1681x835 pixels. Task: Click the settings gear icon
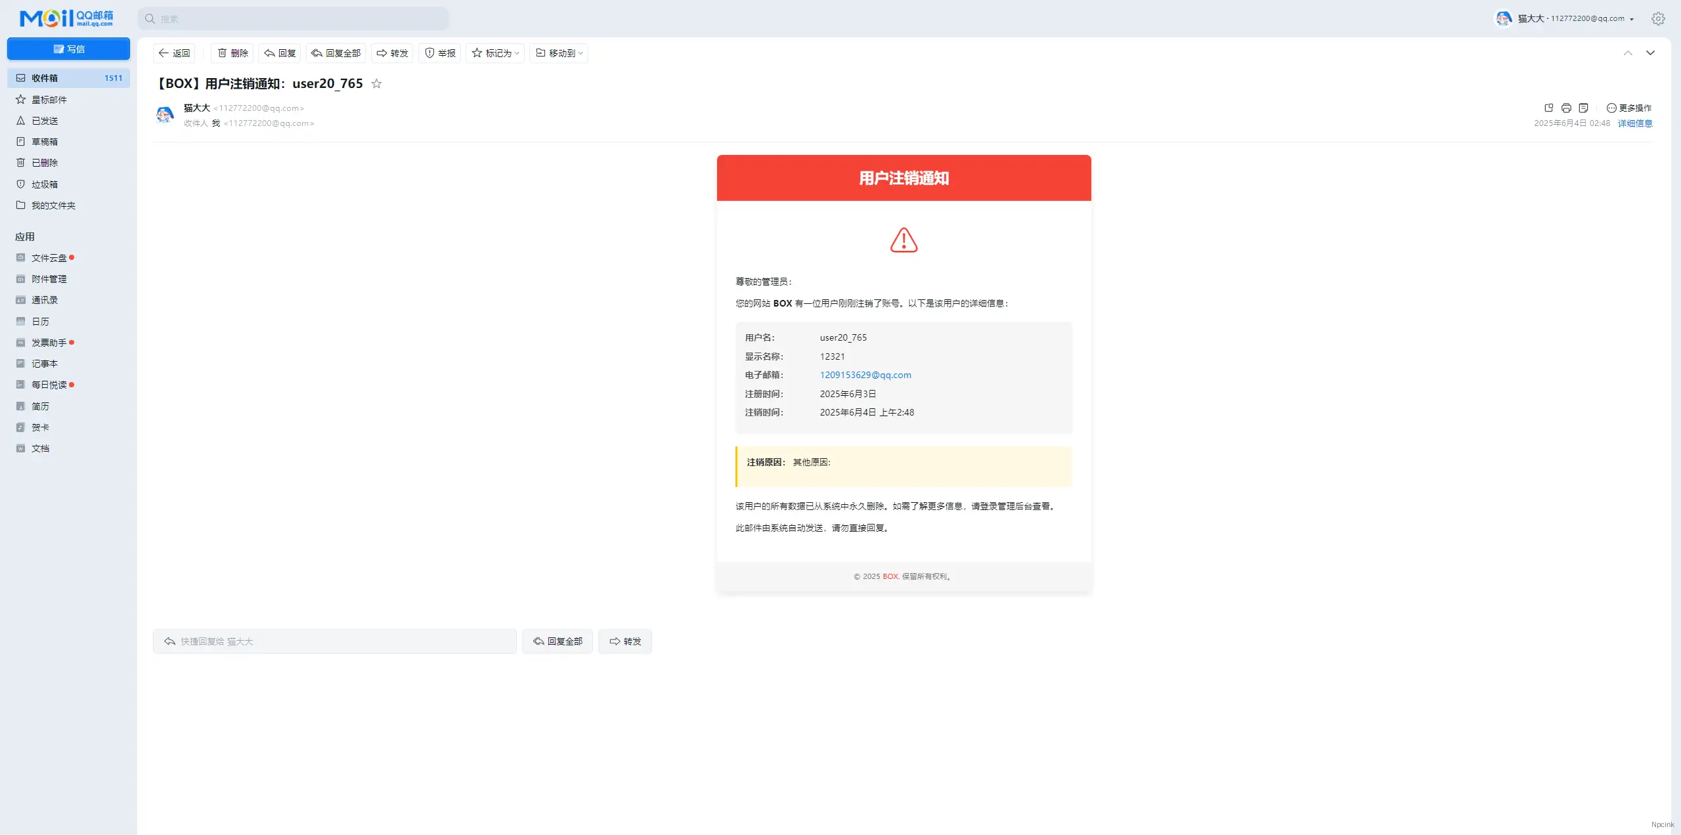click(x=1658, y=18)
